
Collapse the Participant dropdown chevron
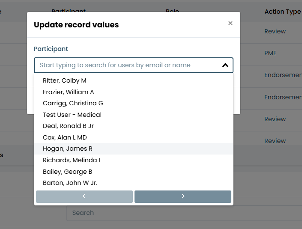(x=225, y=65)
